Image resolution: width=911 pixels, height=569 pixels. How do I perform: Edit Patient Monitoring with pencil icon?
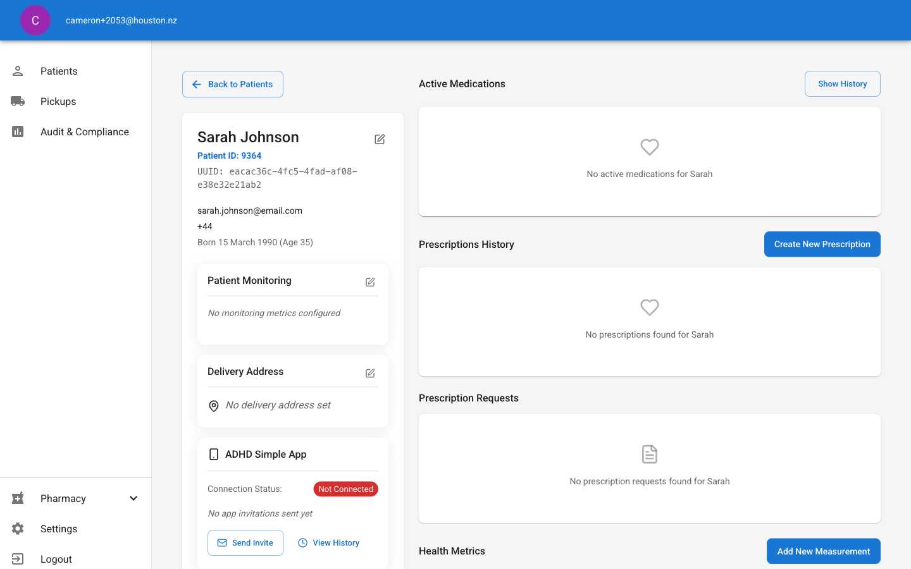click(x=370, y=282)
